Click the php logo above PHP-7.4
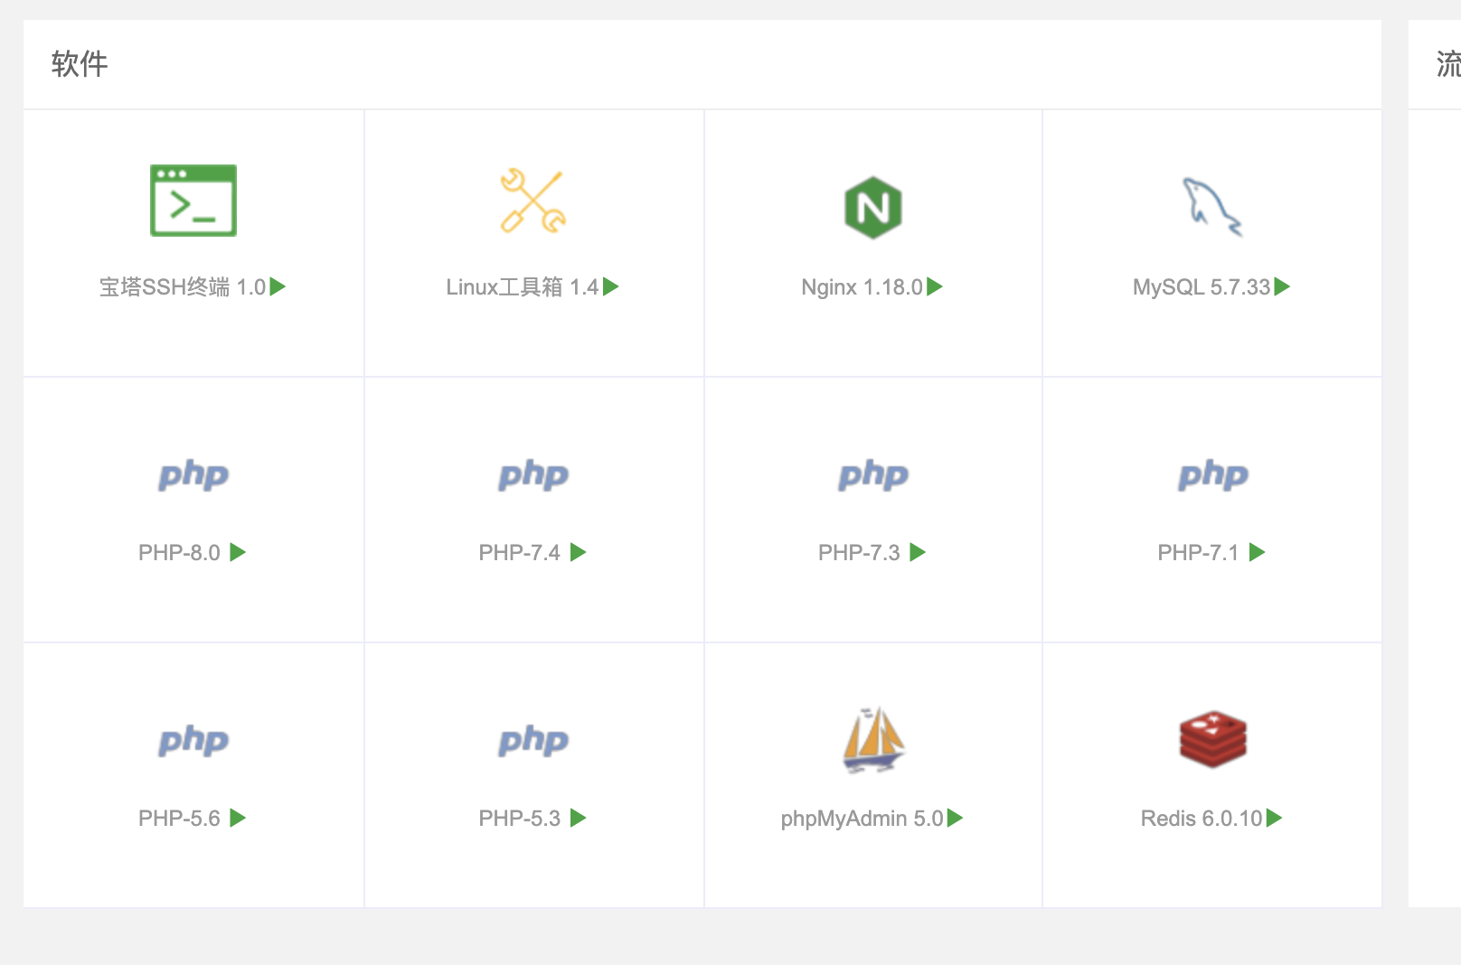The image size is (1461, 965). point(533,474)
